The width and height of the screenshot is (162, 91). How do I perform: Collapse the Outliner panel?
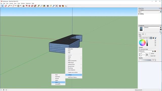[139, 10]
